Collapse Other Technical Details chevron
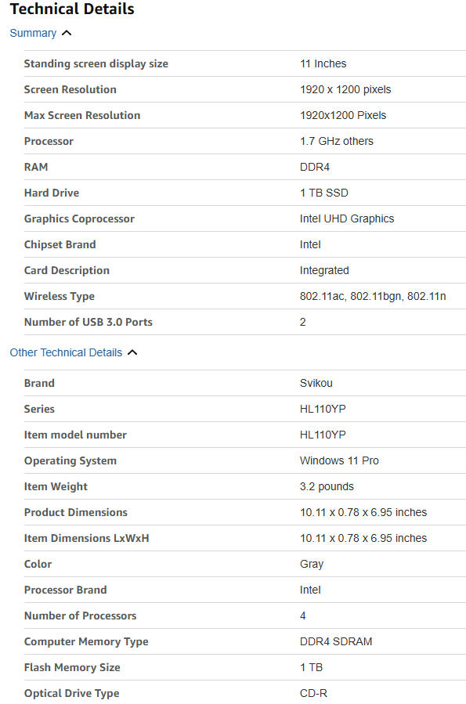The height and width of the screenshot is (704, 466). tap(132, 353)
